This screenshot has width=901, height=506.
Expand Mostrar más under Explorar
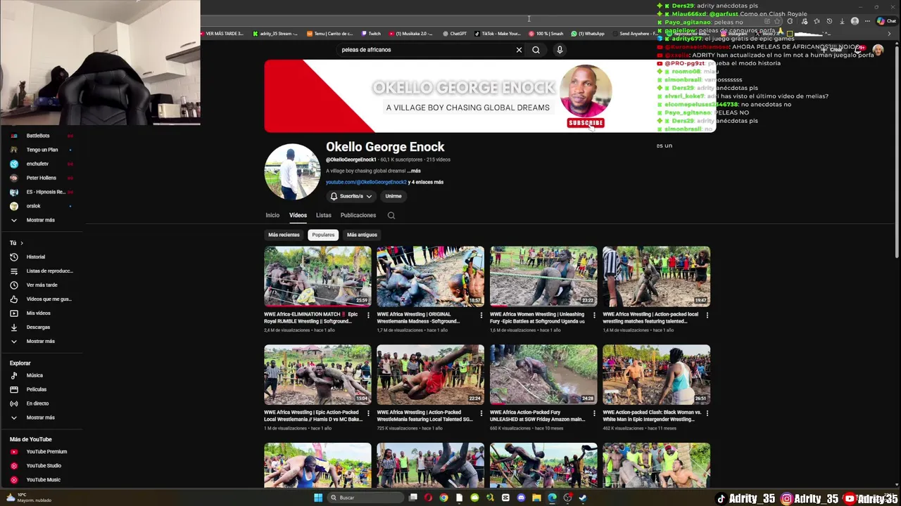40,417
